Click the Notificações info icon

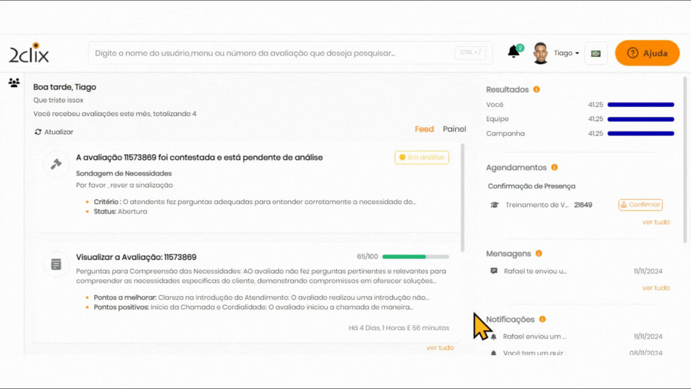click(x=542, y=319)
